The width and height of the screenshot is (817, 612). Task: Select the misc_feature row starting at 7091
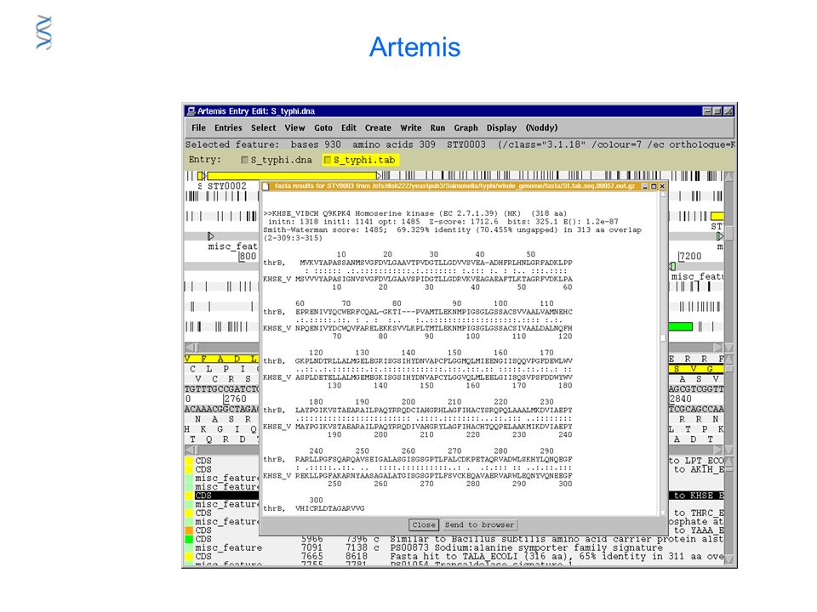[x=454, y=548]
